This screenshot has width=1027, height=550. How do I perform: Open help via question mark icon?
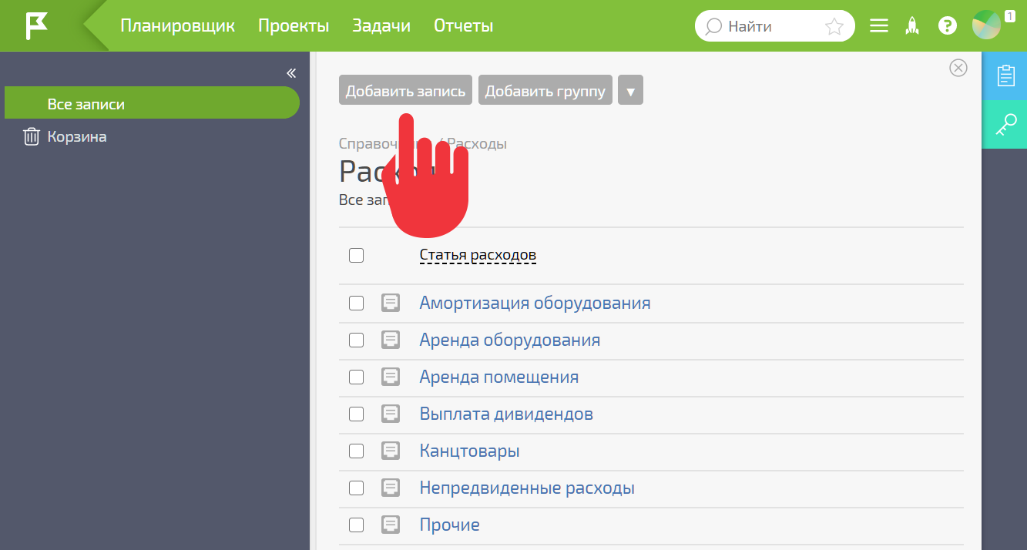(948, 26)
